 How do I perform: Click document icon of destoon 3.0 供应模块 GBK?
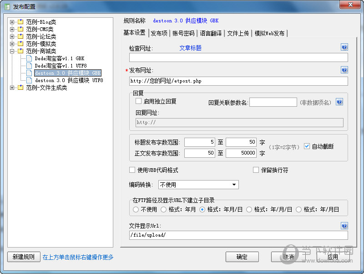tap(29, 73)
